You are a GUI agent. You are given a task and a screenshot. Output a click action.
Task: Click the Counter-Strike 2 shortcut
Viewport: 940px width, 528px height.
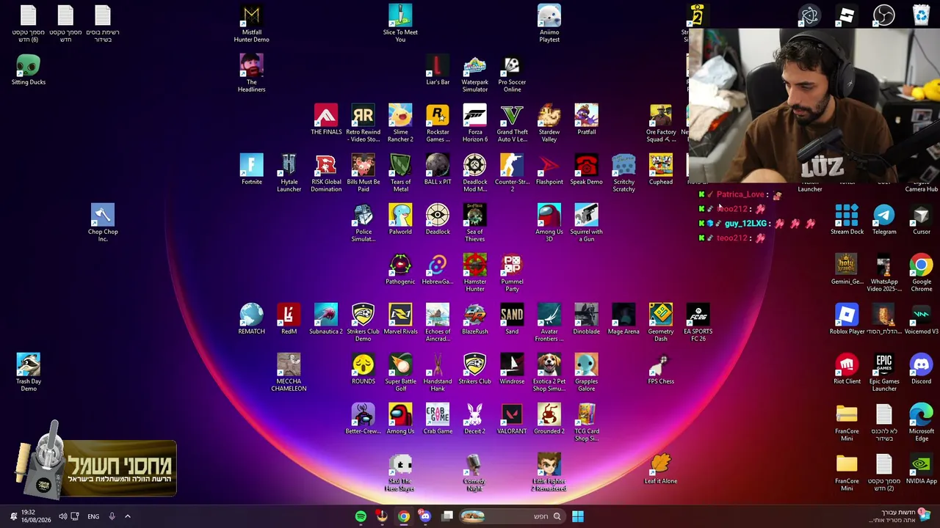pyautogui.click(x=512, y=173)
